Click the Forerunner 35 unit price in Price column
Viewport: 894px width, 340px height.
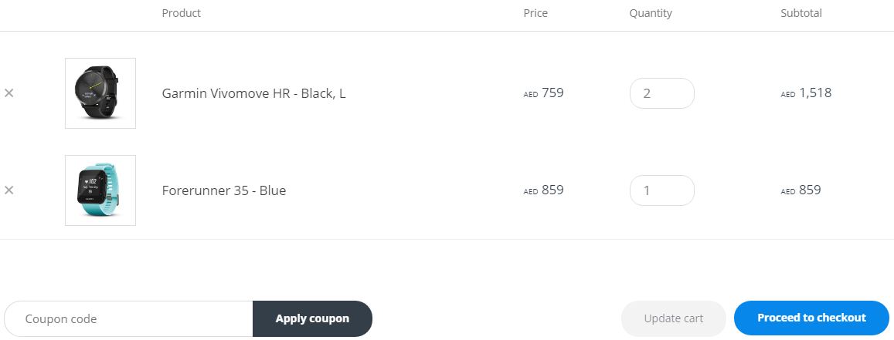(x=545, y=190)
